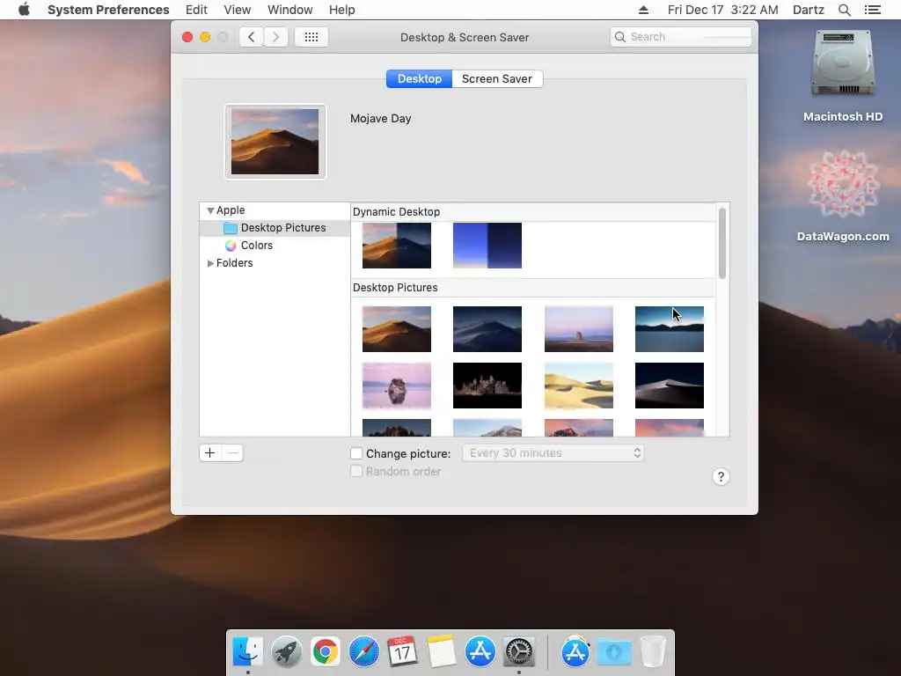Open App Store icon right of Dock divider
The image size is (901, 676).
click(575, 652)
